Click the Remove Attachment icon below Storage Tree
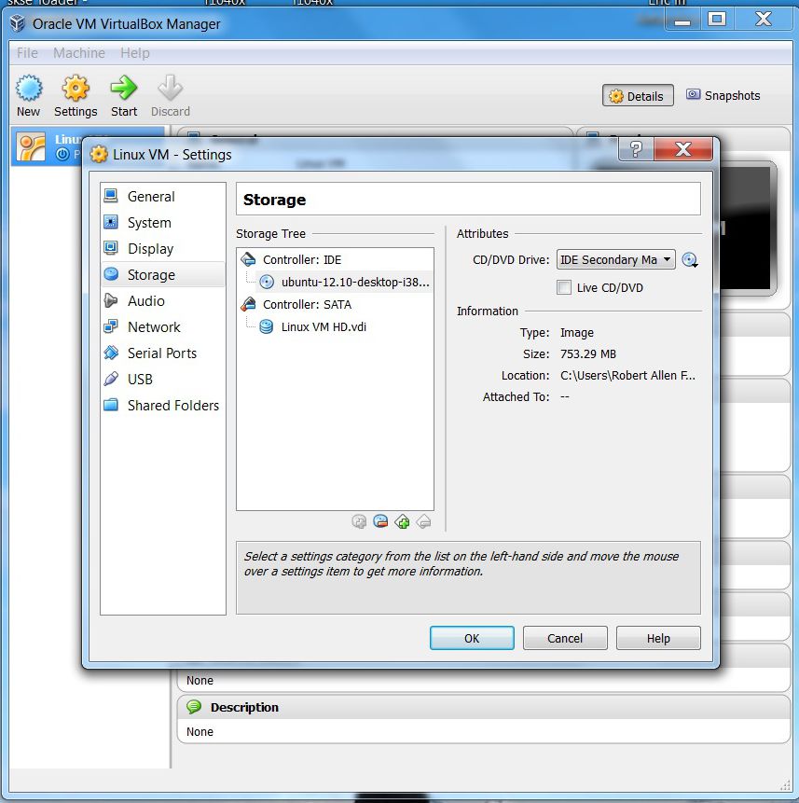The width and height of the screenshot is (799, 803). [380, 522]
